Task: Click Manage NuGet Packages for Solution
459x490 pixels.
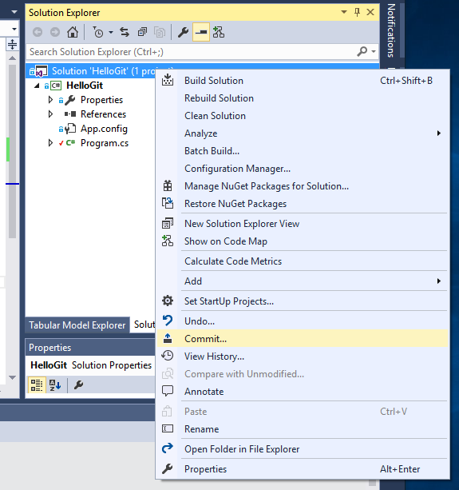Action: (x=303, y=186)
